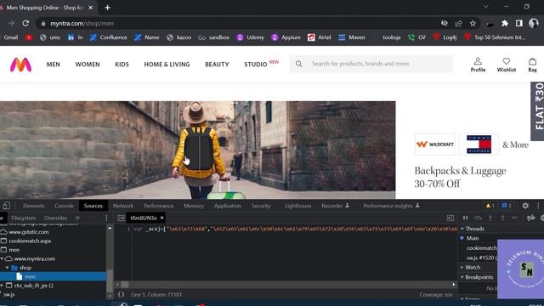Open the Udemy bookmark
The height and width of the screenshot is (306, 544).
[x=250, y=37]
